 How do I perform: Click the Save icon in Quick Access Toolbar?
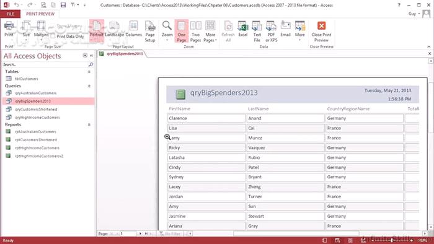63,5
